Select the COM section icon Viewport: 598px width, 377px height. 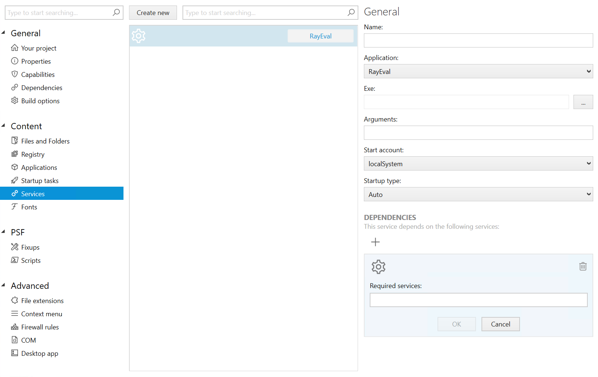click(x=15, y=340)
